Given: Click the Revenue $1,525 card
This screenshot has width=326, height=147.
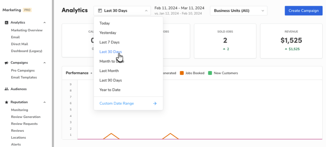Looking at the screenshot, I should [291, 41].
